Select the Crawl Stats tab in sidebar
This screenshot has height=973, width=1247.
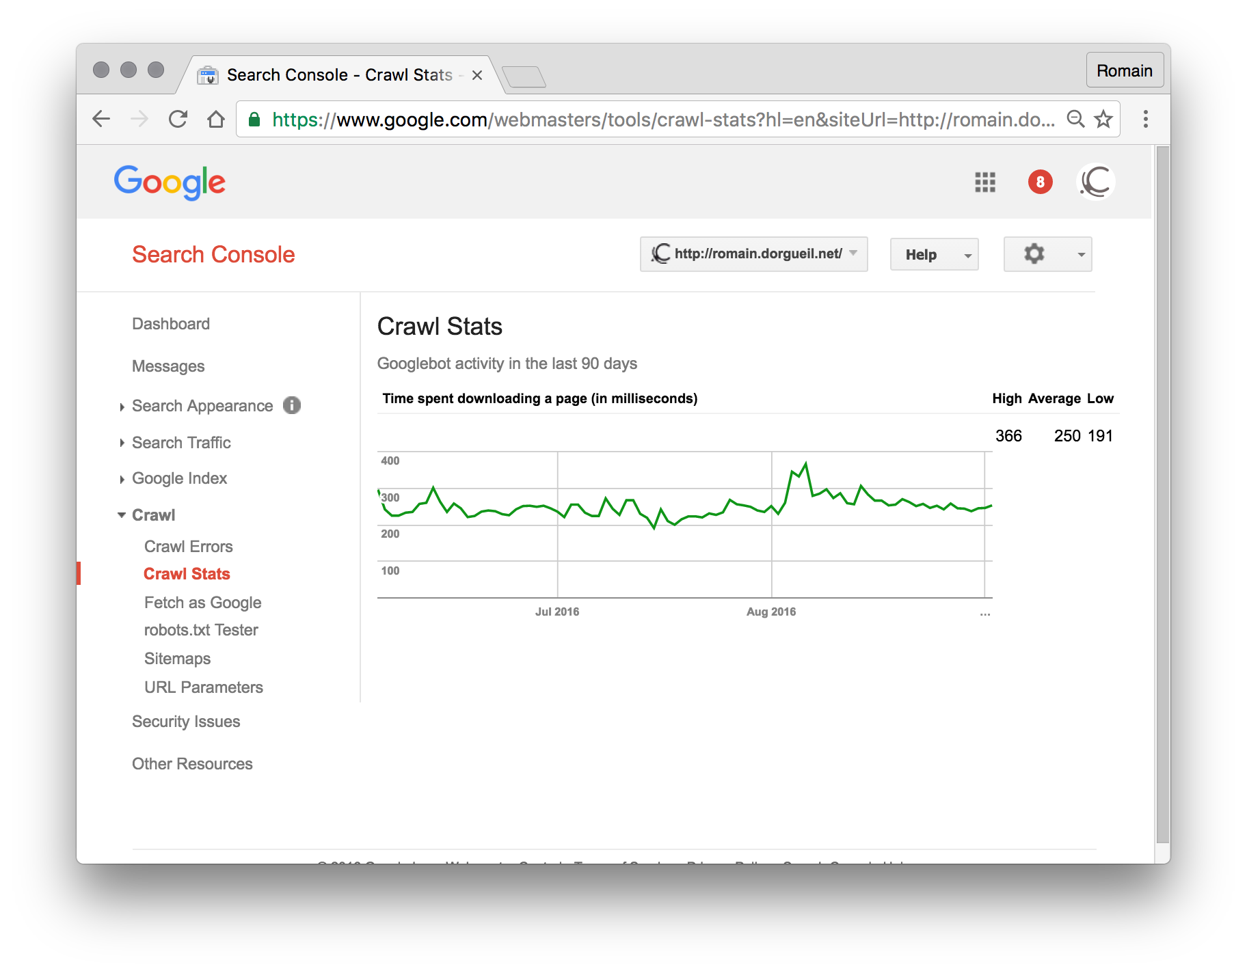pyautogui.click(x=187, y=573)
